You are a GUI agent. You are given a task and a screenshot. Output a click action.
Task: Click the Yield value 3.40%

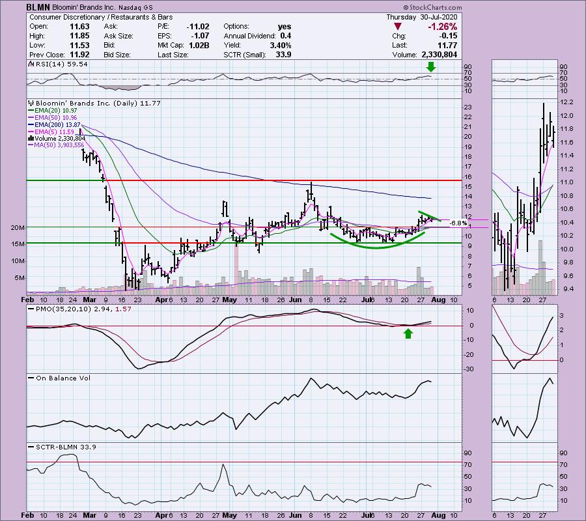coord(281,45)
